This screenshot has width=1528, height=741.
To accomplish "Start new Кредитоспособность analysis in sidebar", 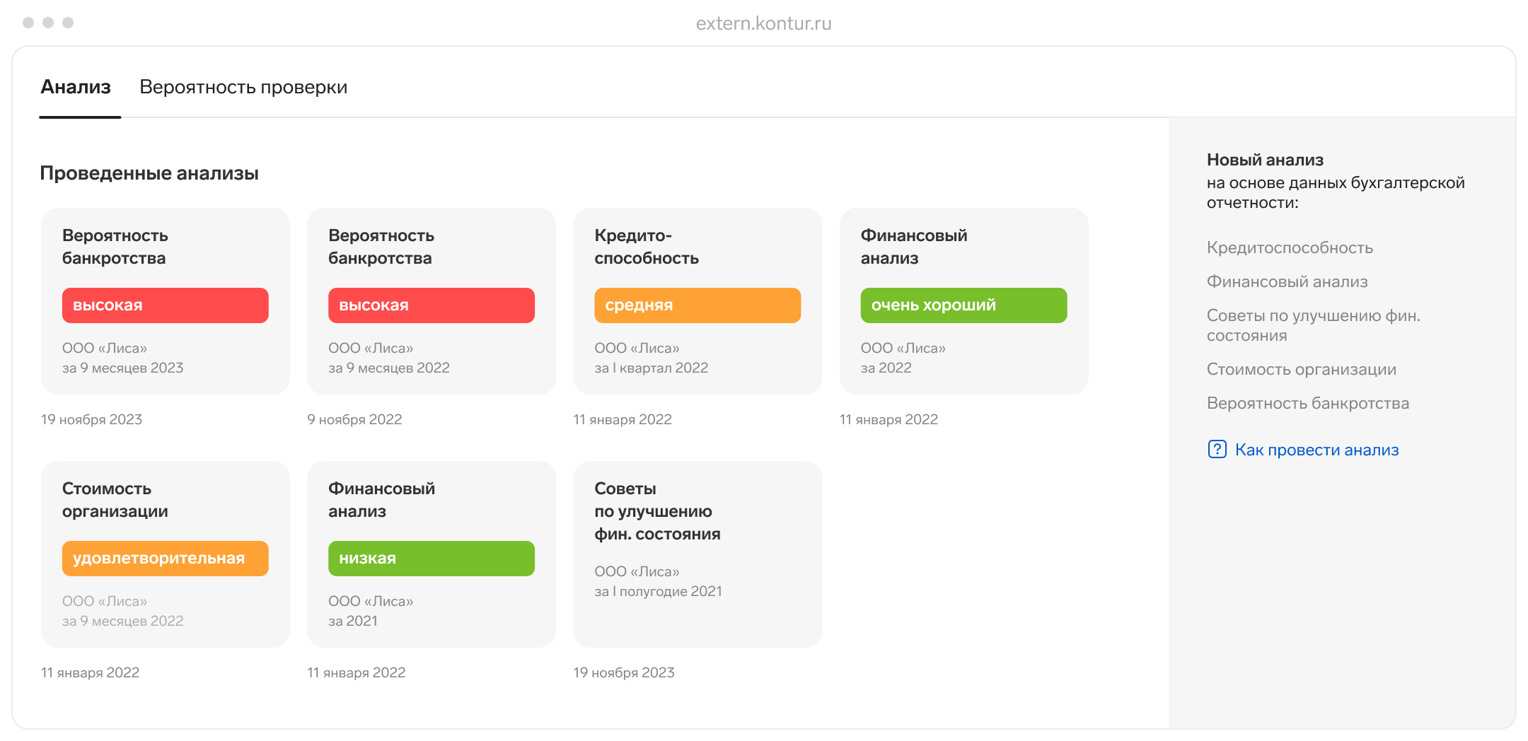I will coord(1290,247).
